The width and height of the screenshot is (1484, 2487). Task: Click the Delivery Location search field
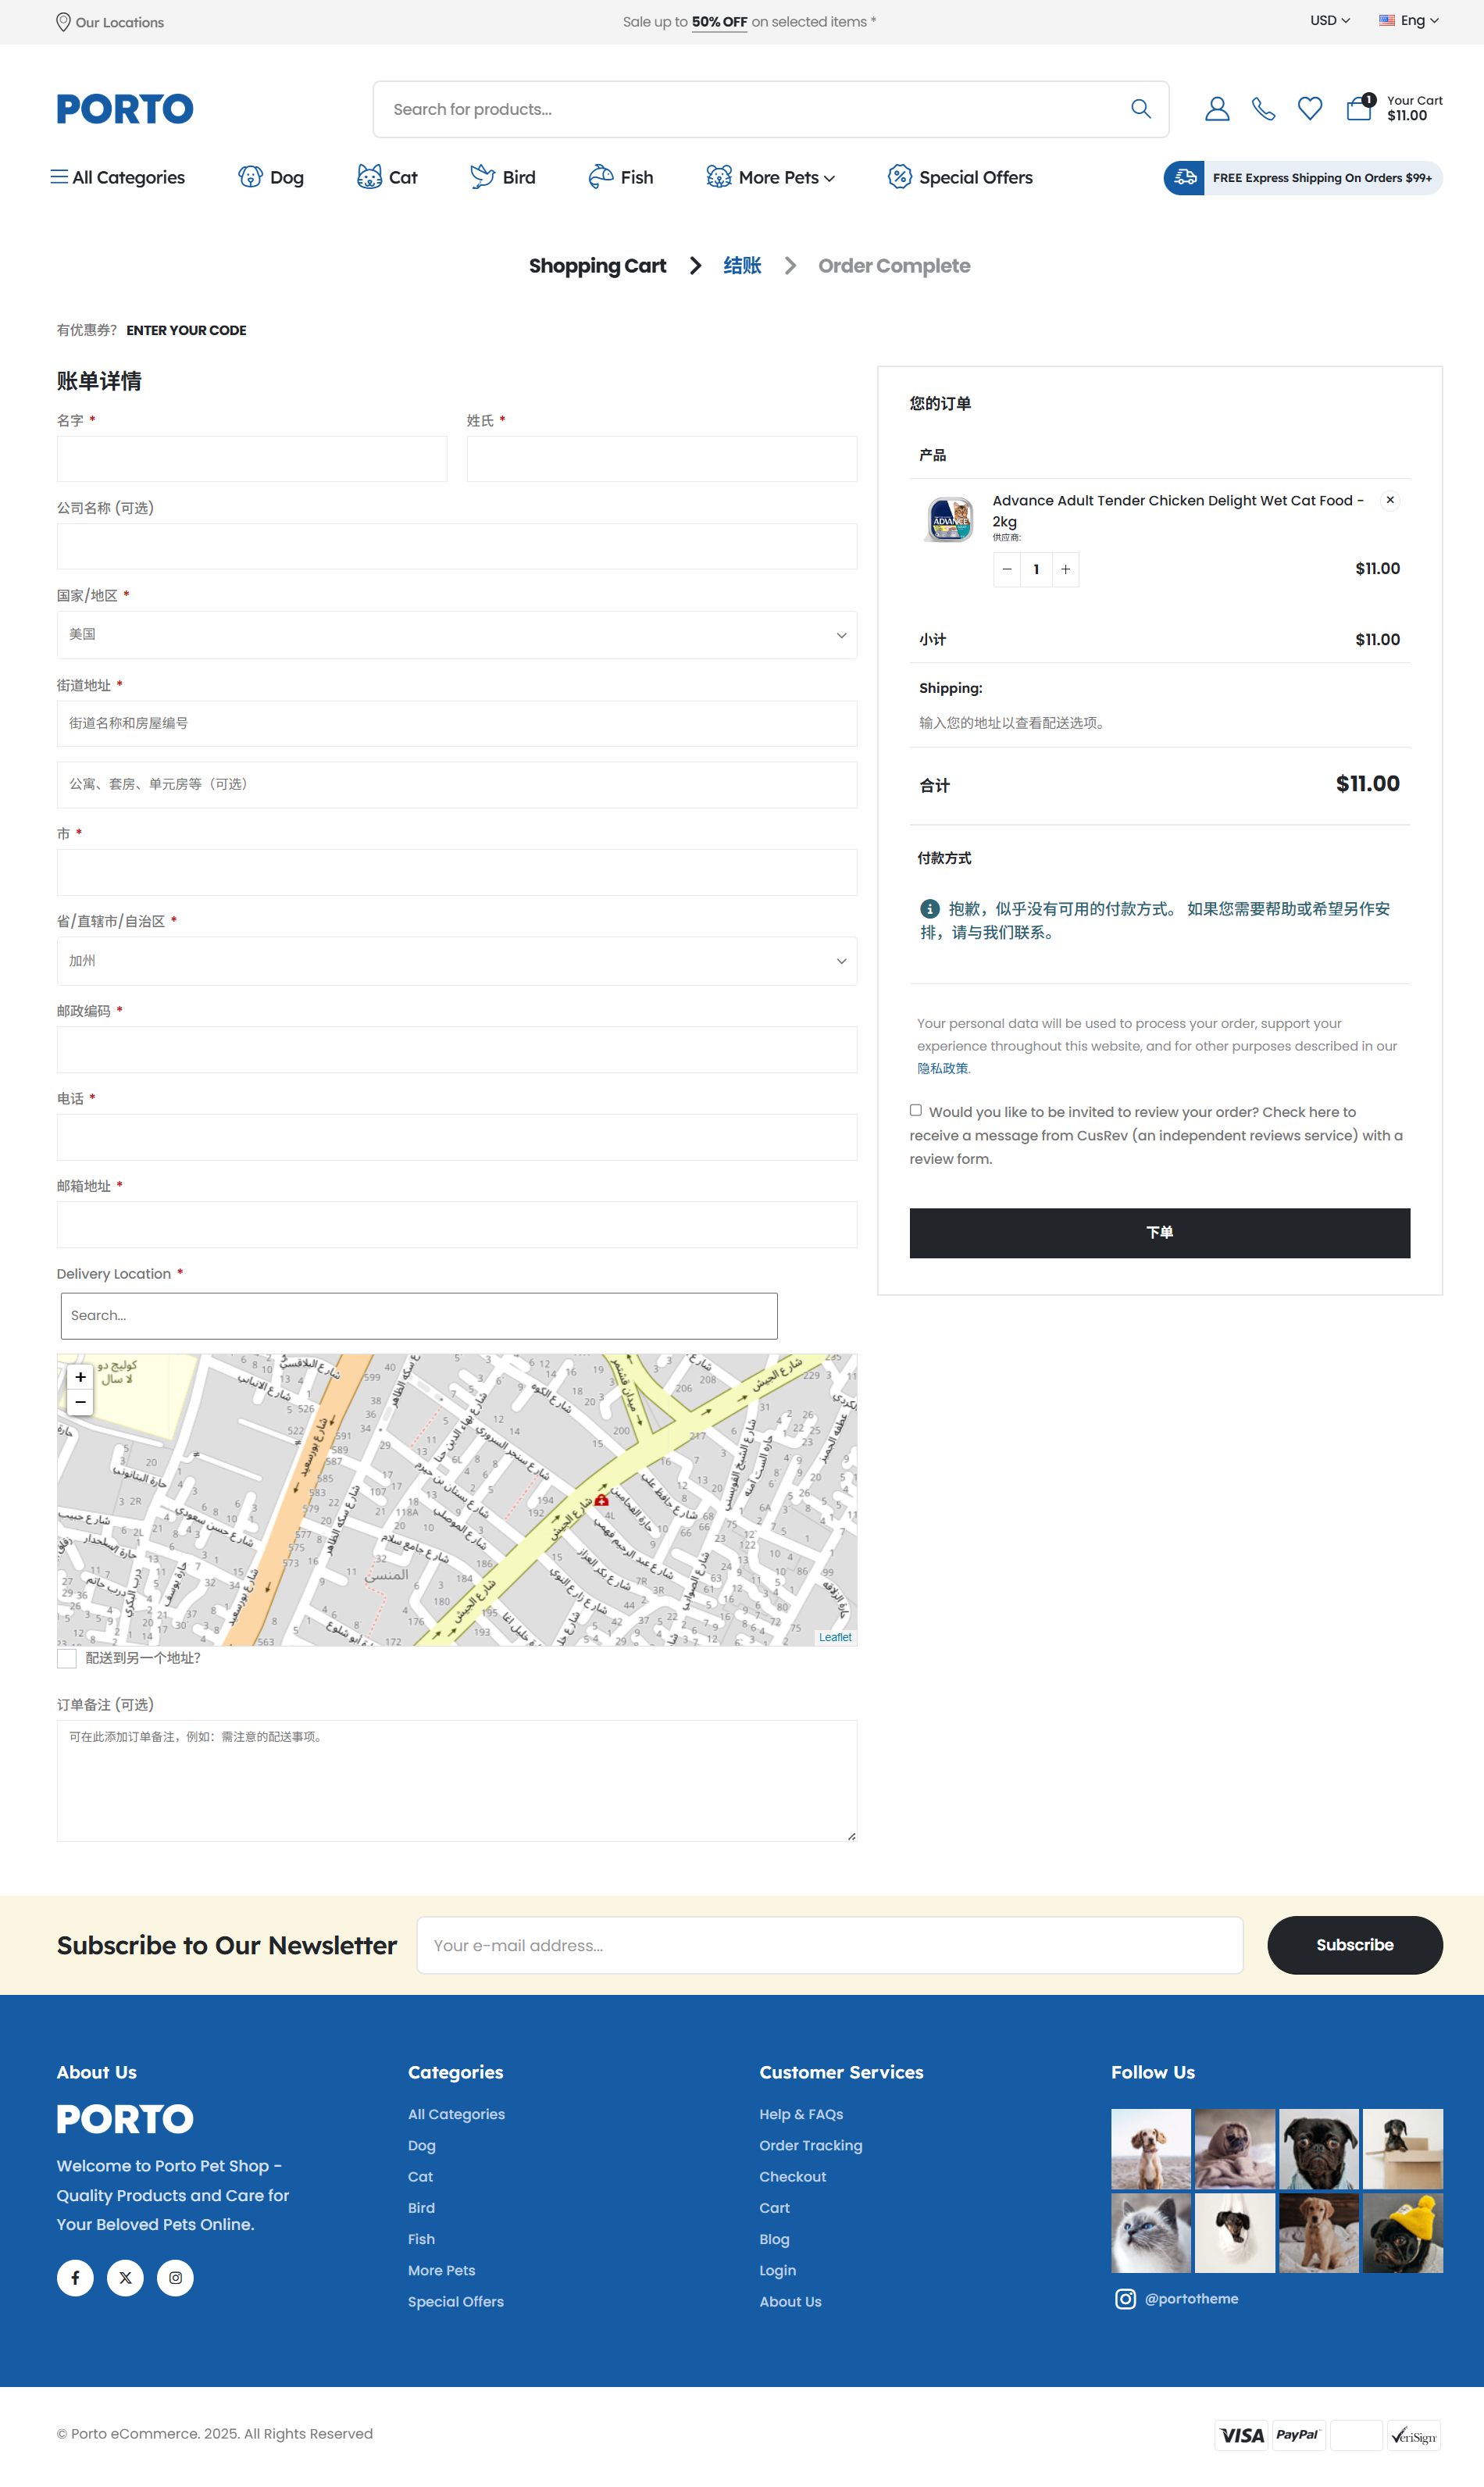tap(418, 1316)
